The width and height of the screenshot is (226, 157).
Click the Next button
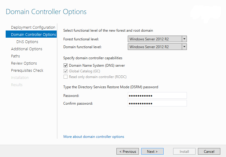[x=152, y=152]
